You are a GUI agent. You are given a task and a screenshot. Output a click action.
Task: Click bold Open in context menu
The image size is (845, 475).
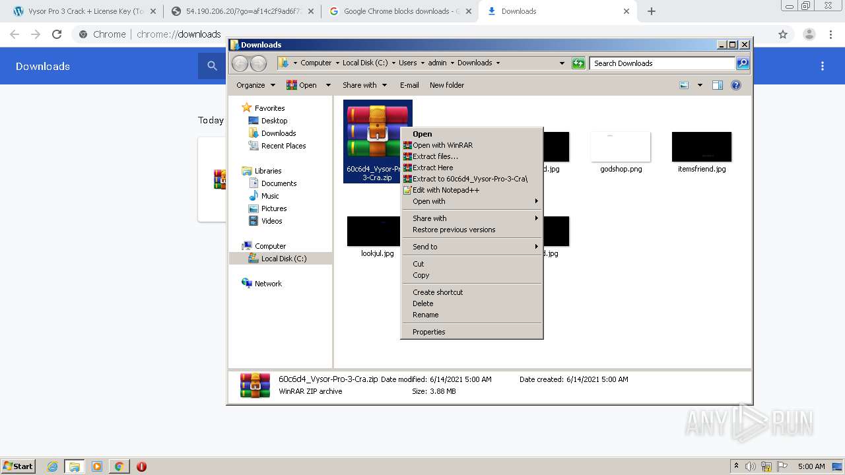tap(471, 134)
